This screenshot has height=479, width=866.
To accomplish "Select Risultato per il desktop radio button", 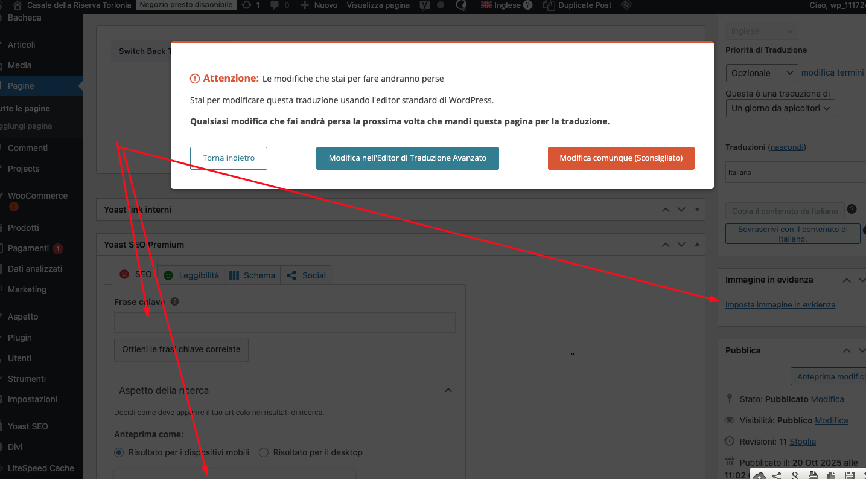I will (264, 452).
